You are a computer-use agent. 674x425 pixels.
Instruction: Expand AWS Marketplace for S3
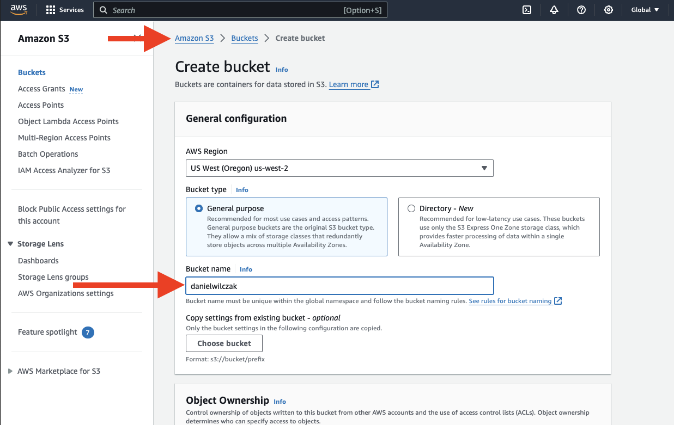(10, 371)
